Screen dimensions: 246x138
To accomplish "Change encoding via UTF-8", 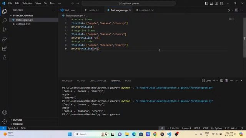I will tap(197, 128).
